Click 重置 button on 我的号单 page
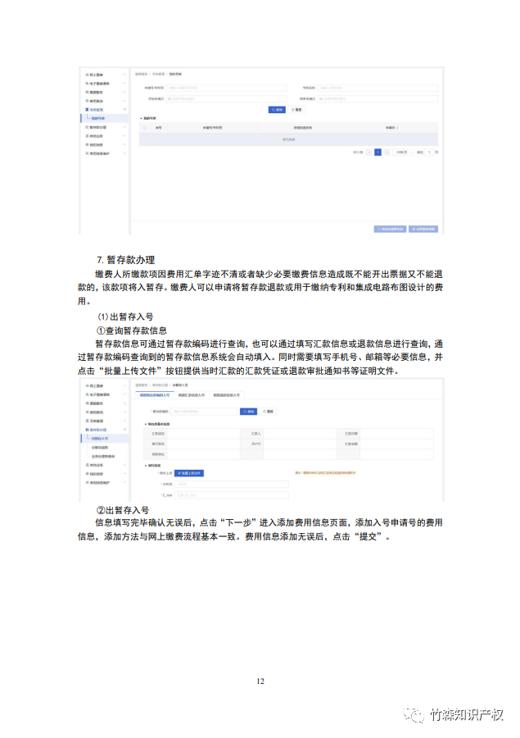 pyautogui.click(x=296, y=110)
